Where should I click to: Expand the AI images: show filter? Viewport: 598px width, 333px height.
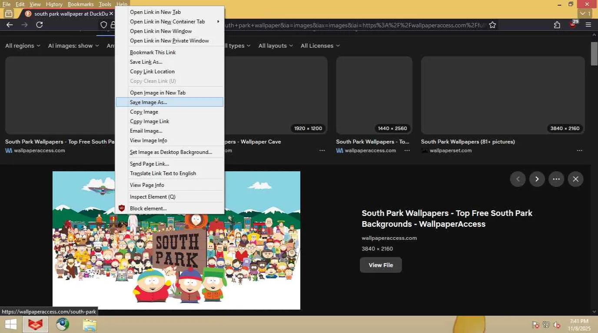(x=73, y=46)
